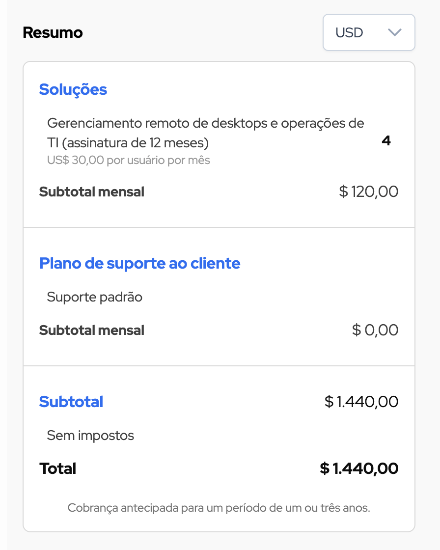Click the bold $ 1.440,00 Total amount

click(358, 468)
